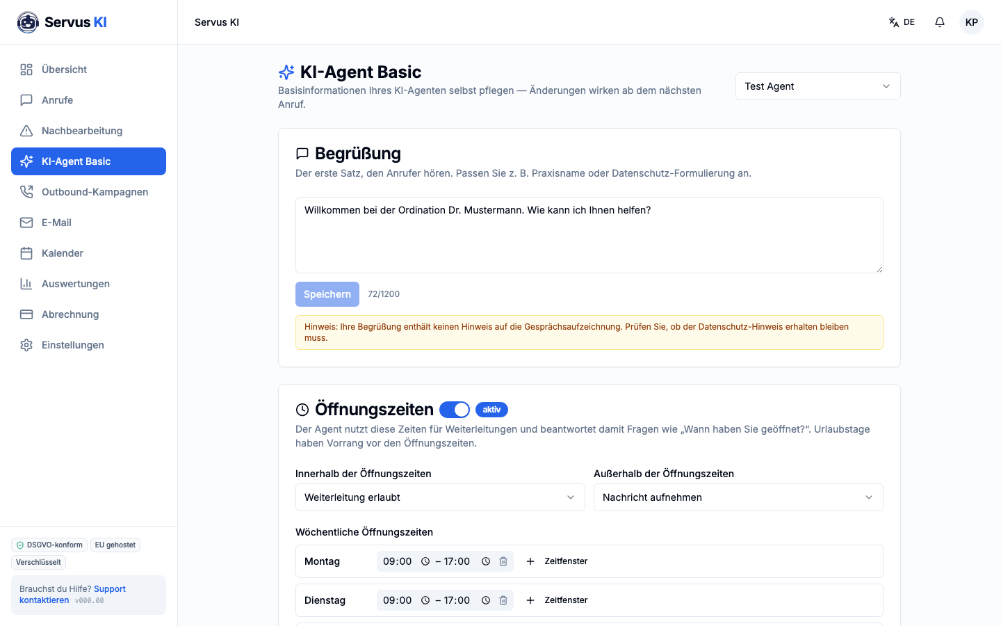Image resolution: width=1001 pixels, height=626 pixels.
Task: Follow the Support kontaktieren link
Action: [x=72, y=595]
